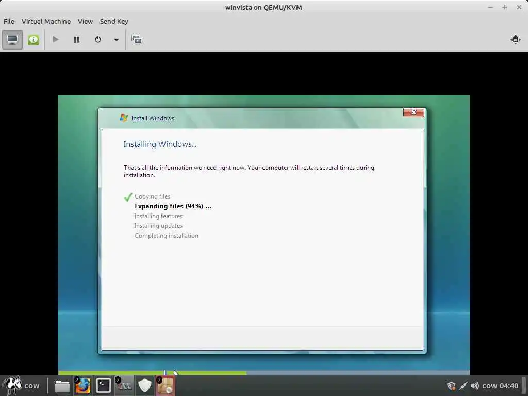The width and height of the screenshot is (528, 396).
Task: Launch Firefox from the taskbar
Action: click(x=82, y=386)
